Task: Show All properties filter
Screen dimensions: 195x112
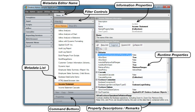Action: [97, 45]
